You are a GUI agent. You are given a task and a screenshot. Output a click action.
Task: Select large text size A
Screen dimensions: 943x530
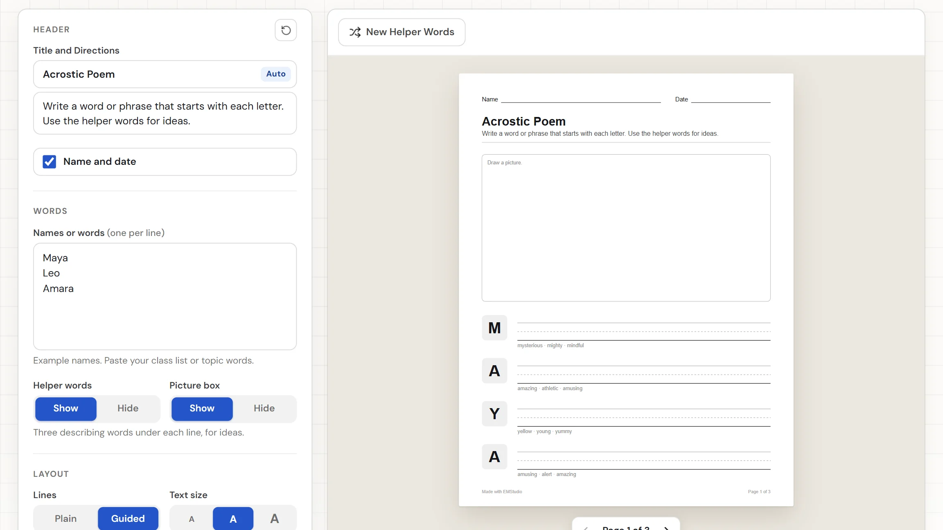coord(275,519)
